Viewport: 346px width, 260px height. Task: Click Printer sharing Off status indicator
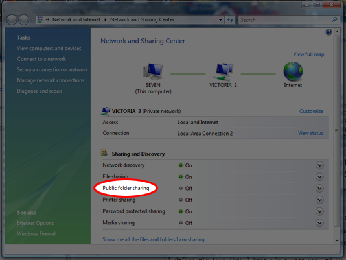click(181, 200)
